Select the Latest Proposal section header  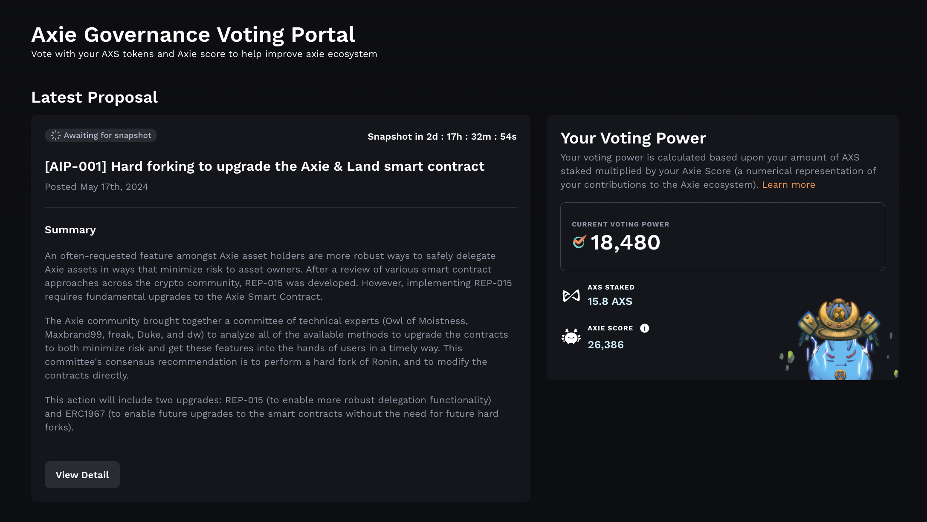coord(94,97)
